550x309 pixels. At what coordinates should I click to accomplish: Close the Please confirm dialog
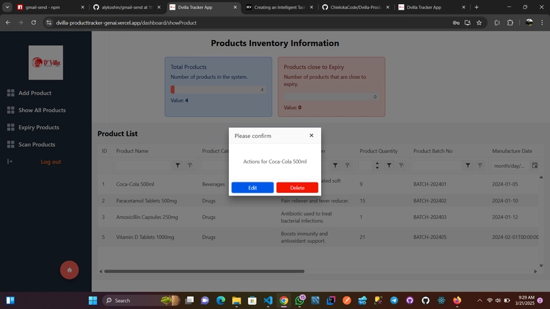(311, 135)
